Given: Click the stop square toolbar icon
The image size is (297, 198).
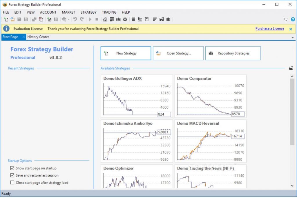Looking at the screenshot, I should pyautogui.click(x=97, y=19).
